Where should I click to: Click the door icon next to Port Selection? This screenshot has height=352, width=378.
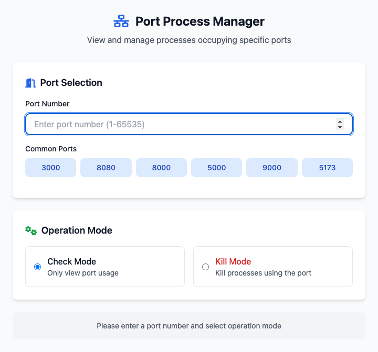point(30,83)
